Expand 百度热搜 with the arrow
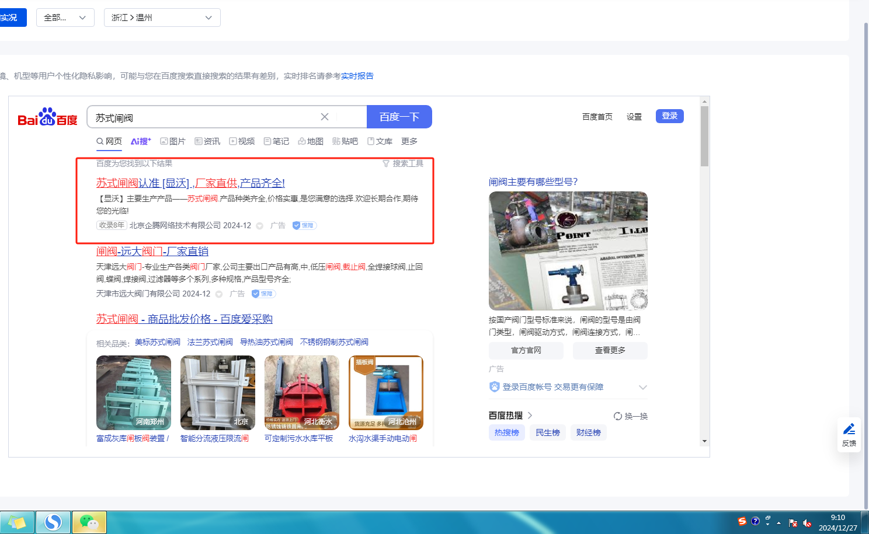 point(530,416)
